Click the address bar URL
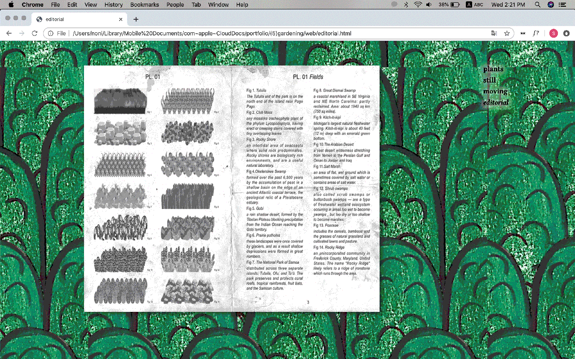The image size is (575, 359). (x=212, y=33)
